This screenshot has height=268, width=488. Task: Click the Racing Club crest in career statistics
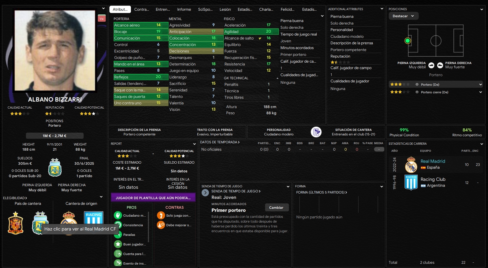[x=411, y=182]
